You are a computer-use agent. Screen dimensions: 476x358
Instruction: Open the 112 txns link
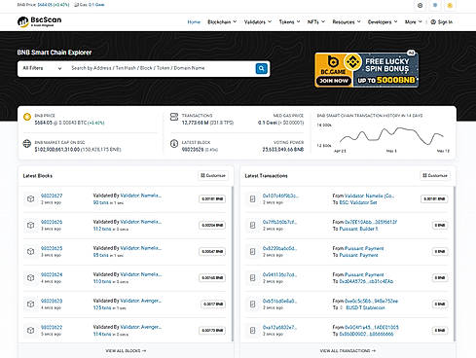point(102,229)
